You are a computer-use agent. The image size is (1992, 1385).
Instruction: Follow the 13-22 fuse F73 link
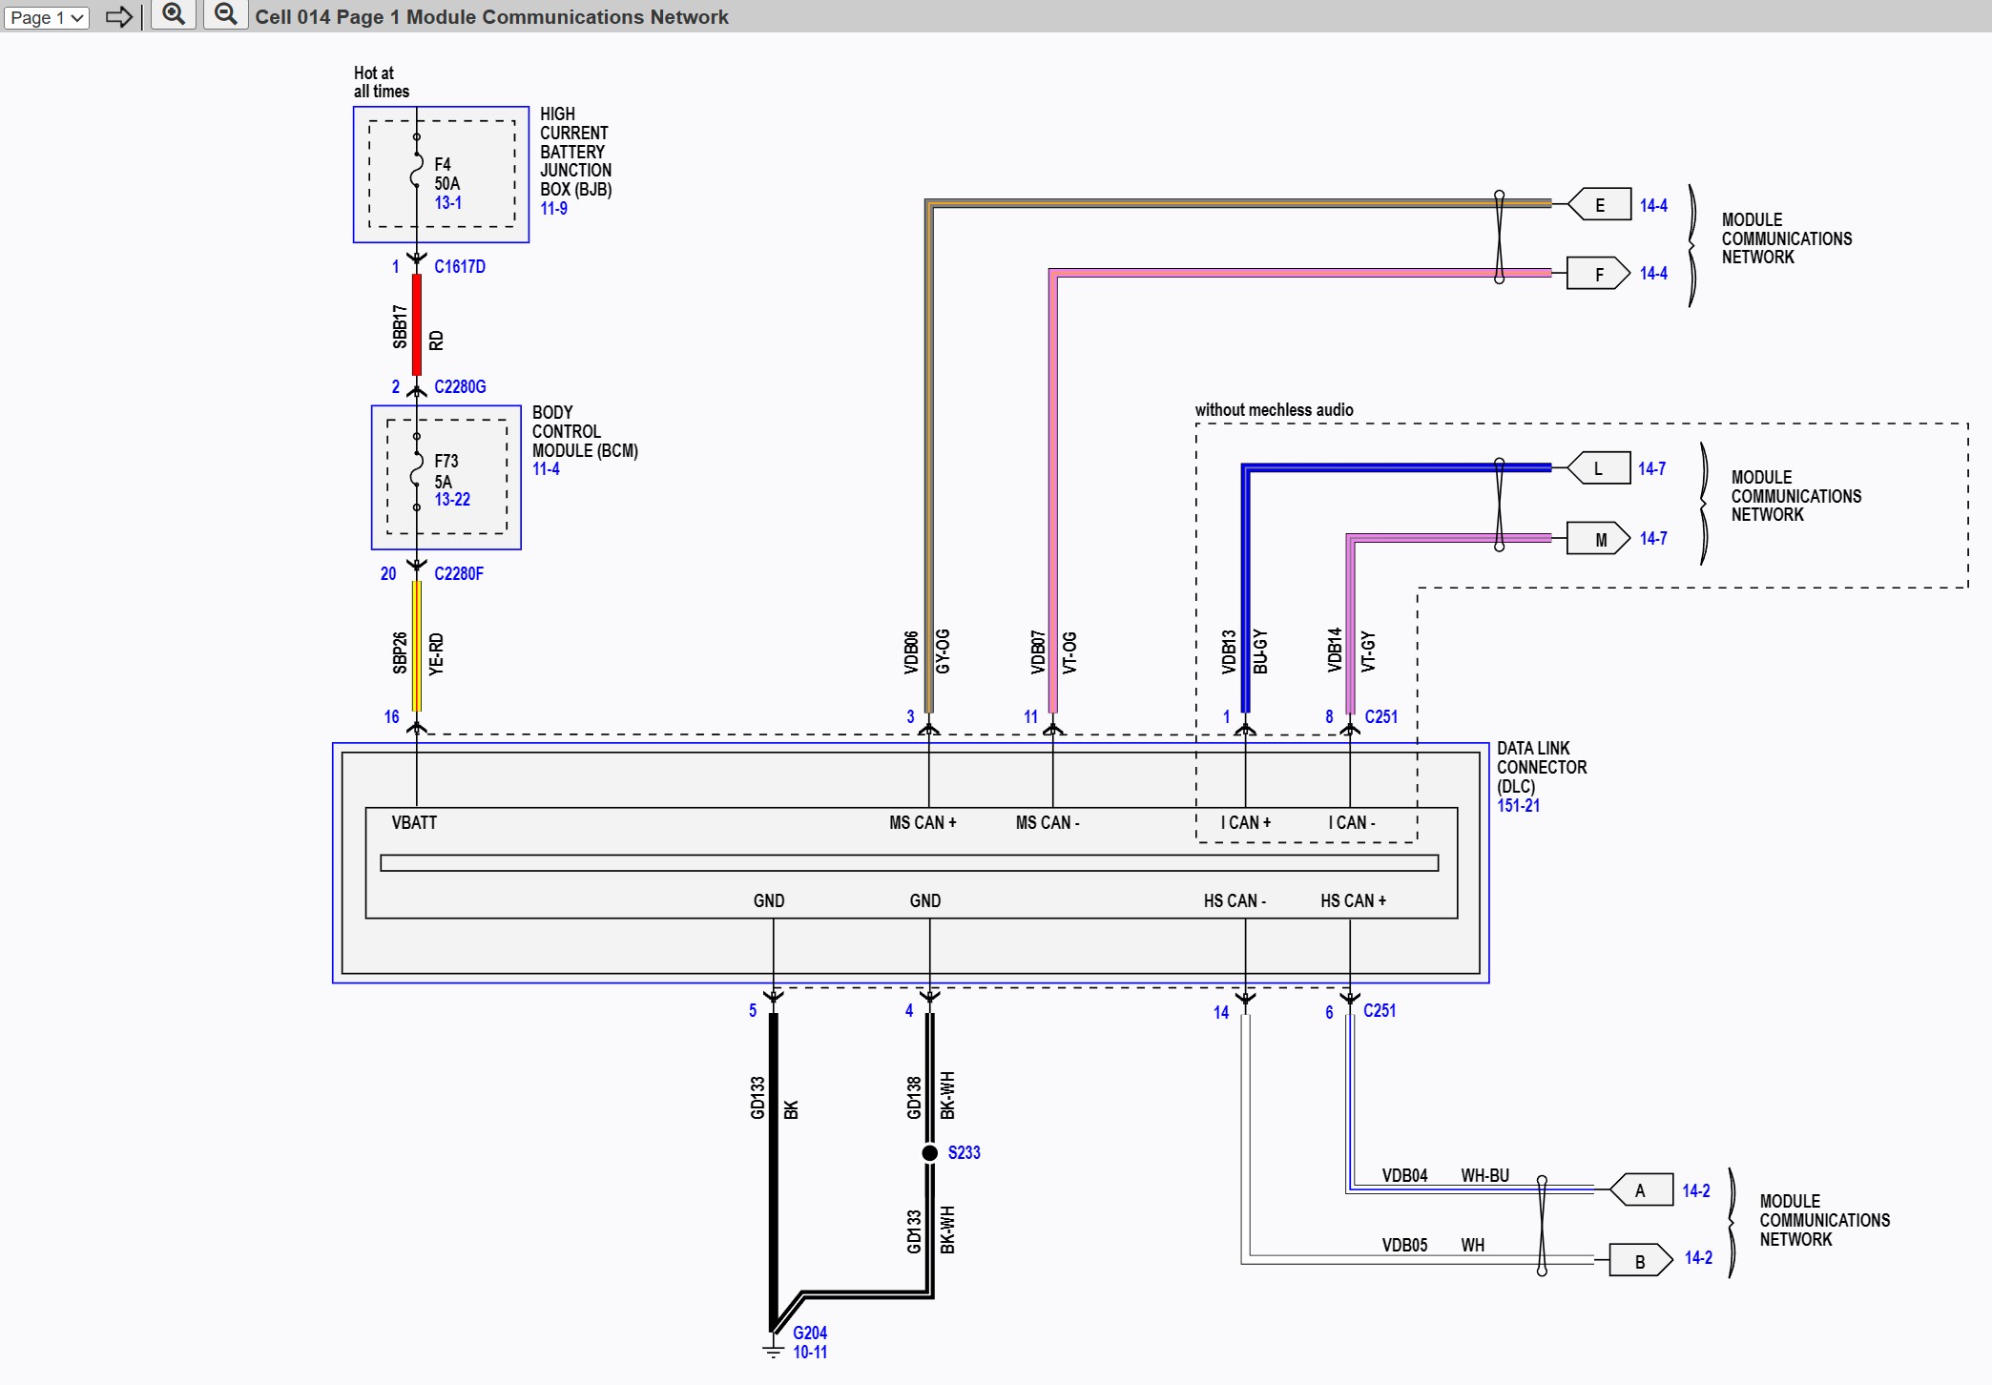tap(452, 500)
